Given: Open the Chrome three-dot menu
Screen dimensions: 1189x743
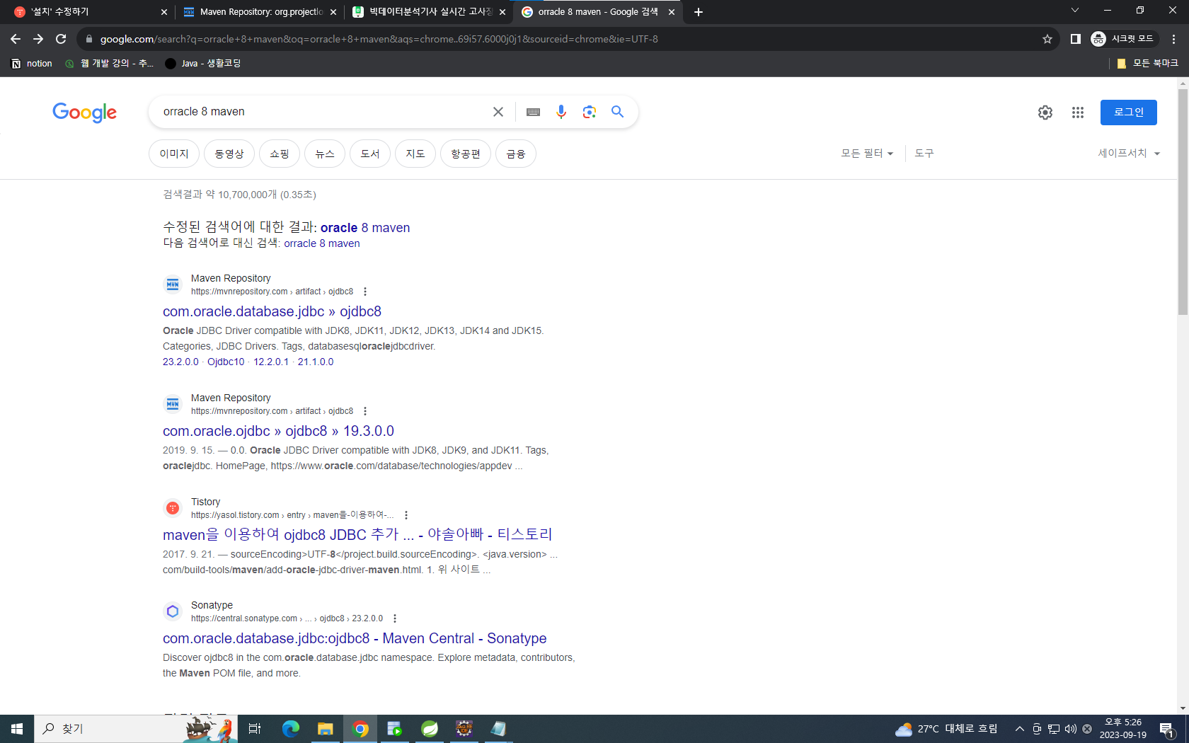Looking at the screenshot, I should (x=1174, y=39).
